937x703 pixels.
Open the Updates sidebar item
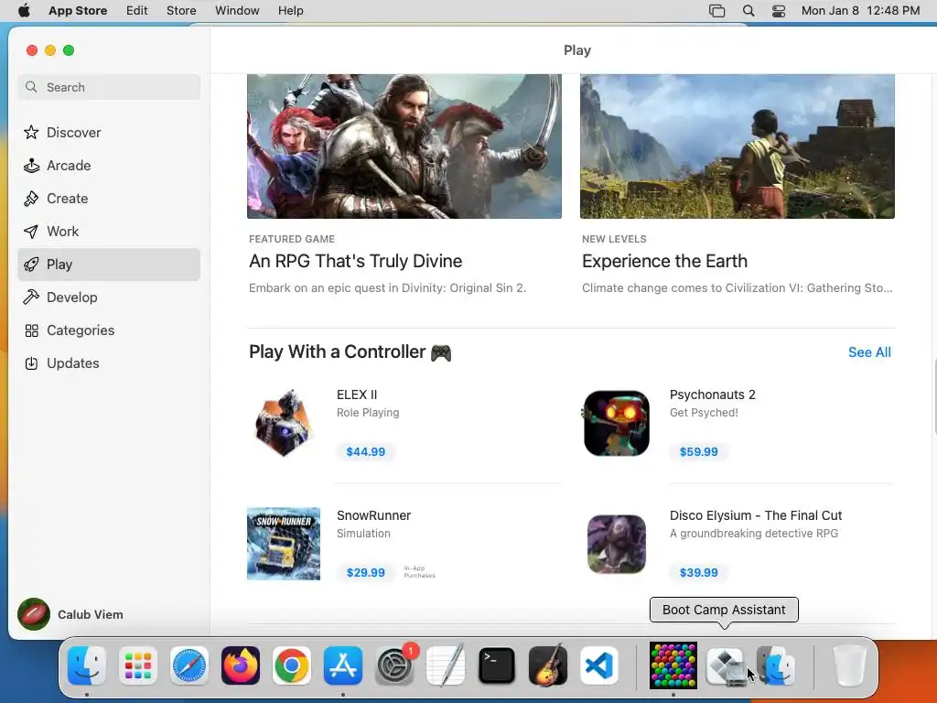109,362
